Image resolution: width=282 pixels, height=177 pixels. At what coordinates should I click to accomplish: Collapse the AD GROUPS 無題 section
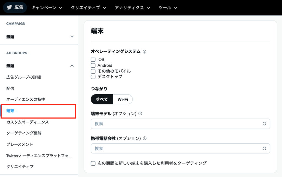pyautogui.click(x=72, y=66)
